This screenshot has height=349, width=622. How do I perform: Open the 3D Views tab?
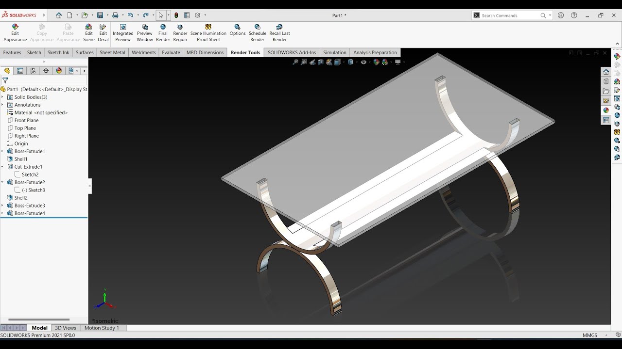coord(66,328)
